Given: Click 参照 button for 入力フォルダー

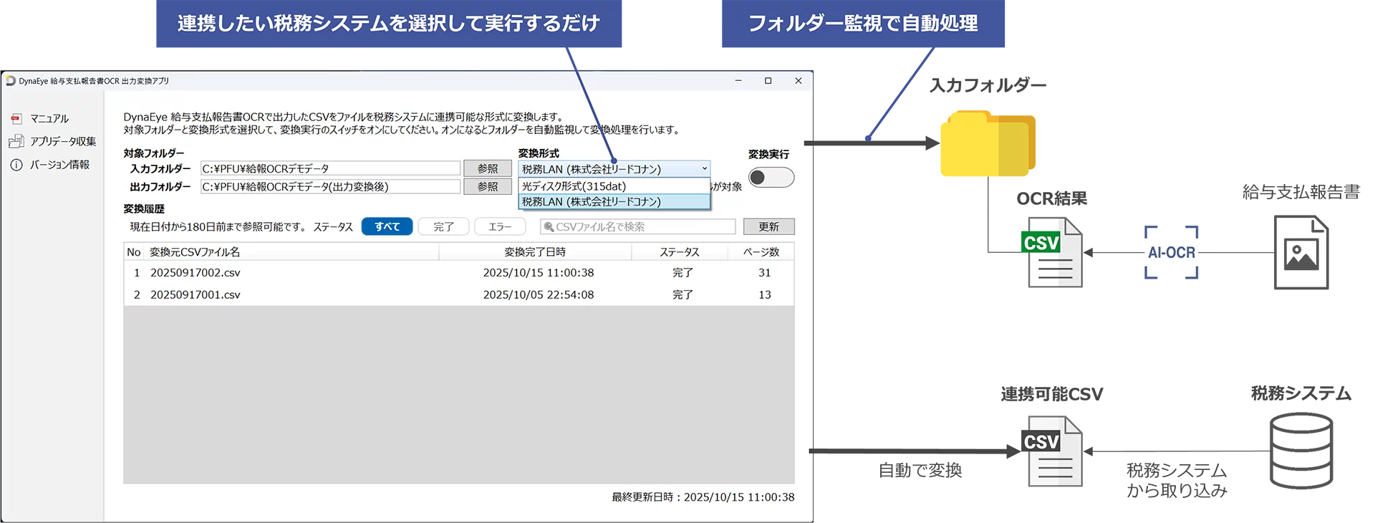Looking at the screenshot, I should 488,168.
